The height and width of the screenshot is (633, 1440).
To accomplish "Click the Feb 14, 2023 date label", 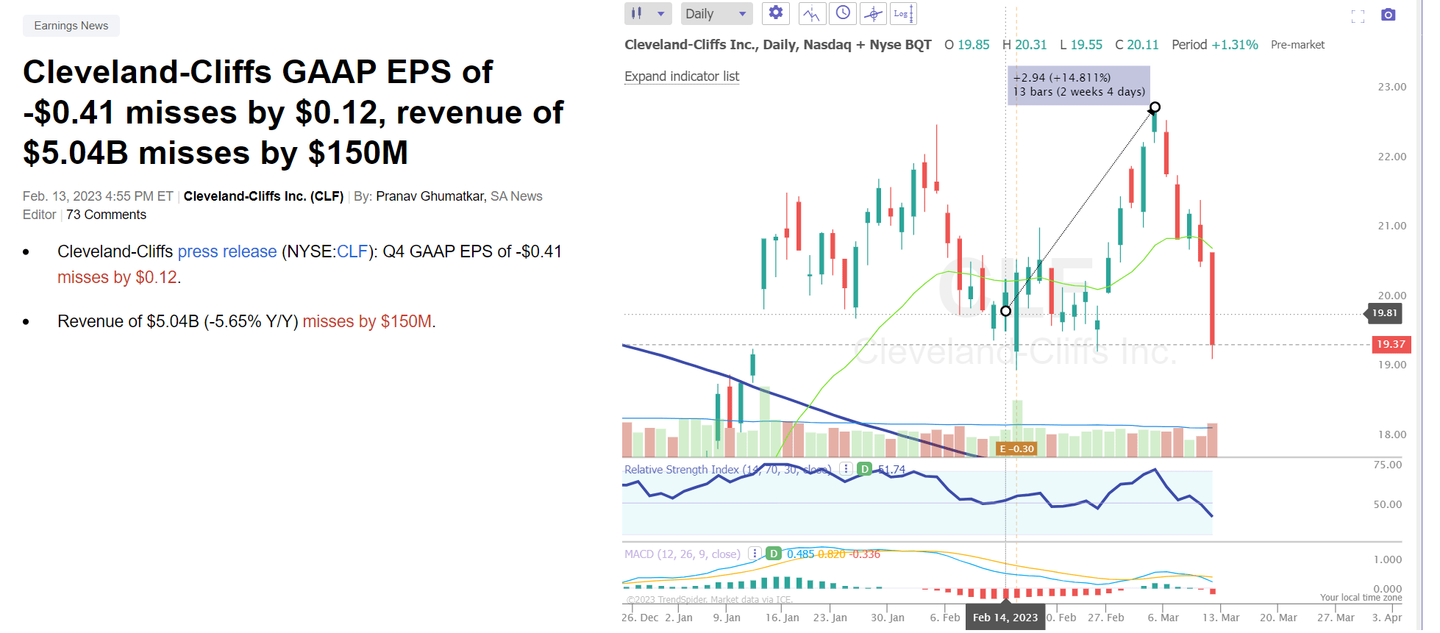I will (x=1005, y=618).
